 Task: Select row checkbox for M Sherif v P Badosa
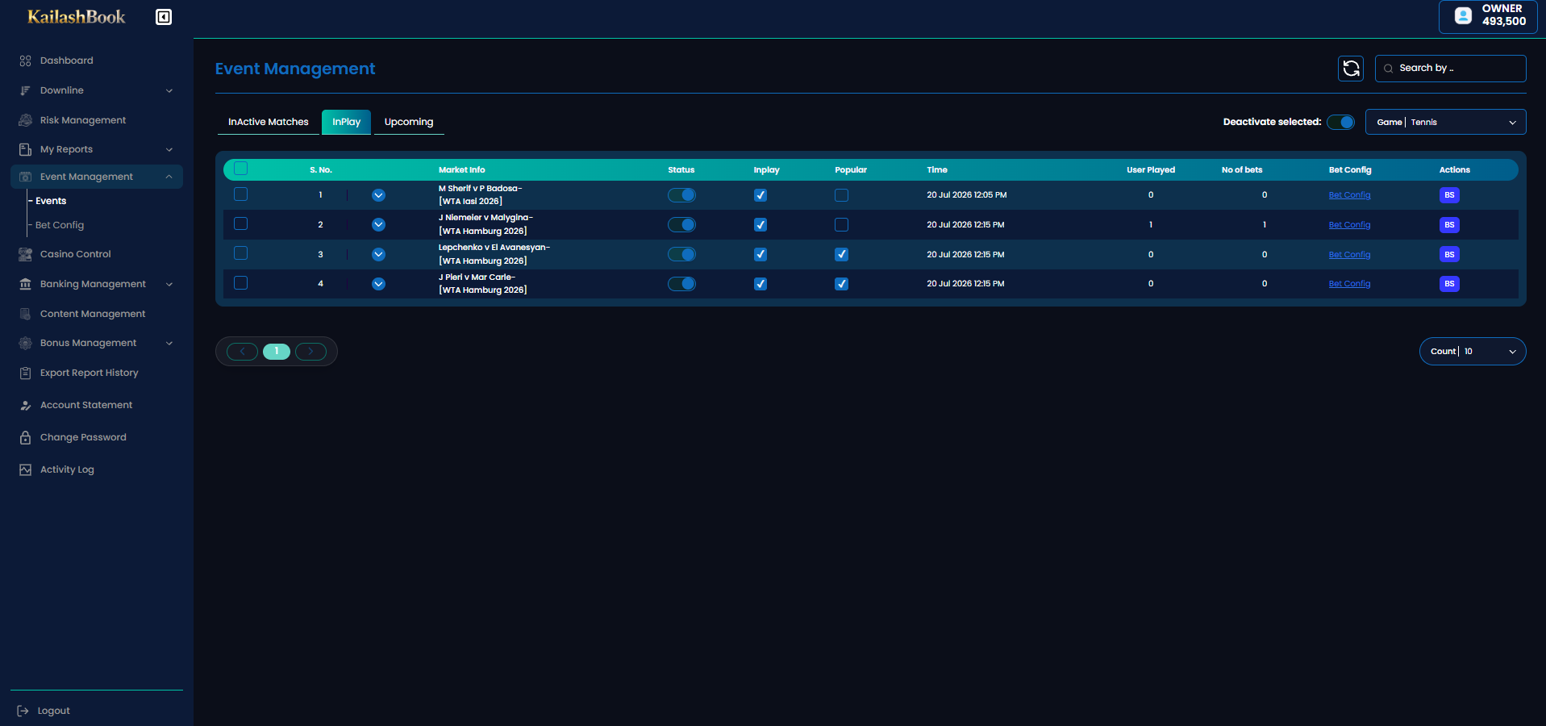240,194
